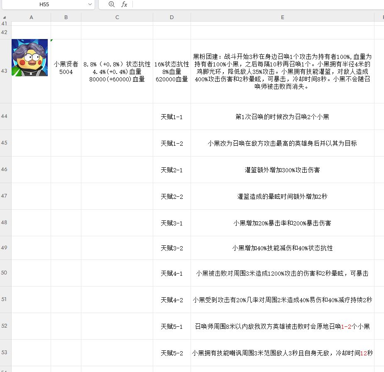Click cell 天赋1-1

(172, 117)
